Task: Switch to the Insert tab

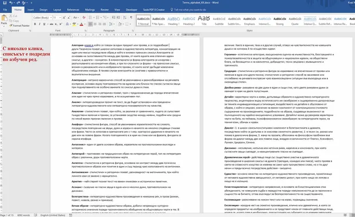Action: tap(30, 10)
